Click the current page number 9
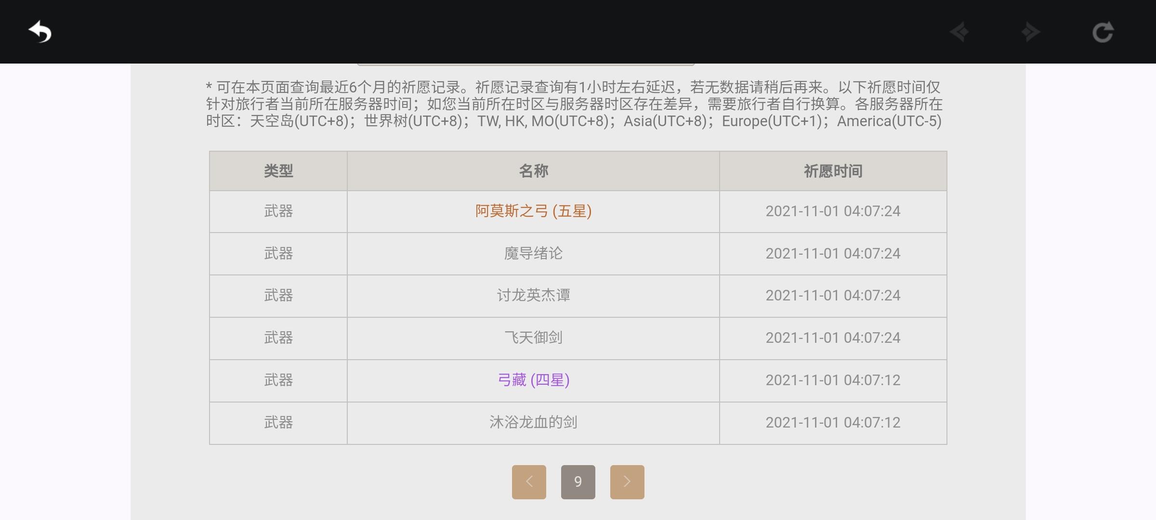The width and height of the screenshot is (1156, 520). coord(578,481)
